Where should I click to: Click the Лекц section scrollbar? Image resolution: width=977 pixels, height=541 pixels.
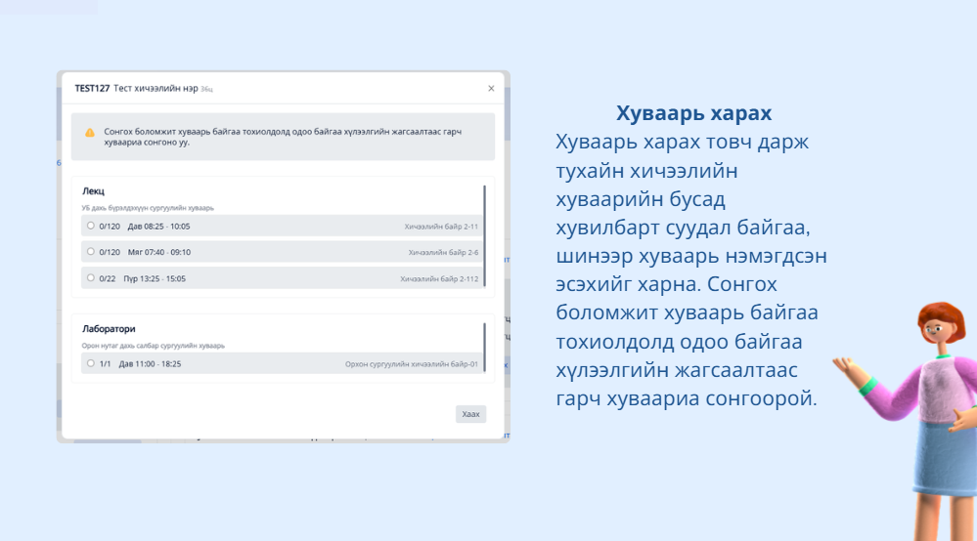[x=484, y=234]
